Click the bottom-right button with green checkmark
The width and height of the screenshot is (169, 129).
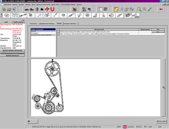click(x=162, y=121)
